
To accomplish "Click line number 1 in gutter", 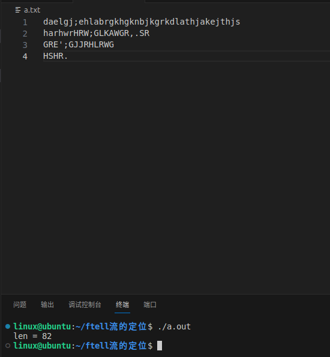I will pyautogui.click(x=25, y=22).
